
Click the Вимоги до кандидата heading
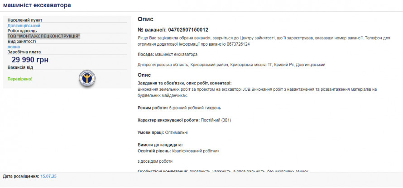click(160, 145)
